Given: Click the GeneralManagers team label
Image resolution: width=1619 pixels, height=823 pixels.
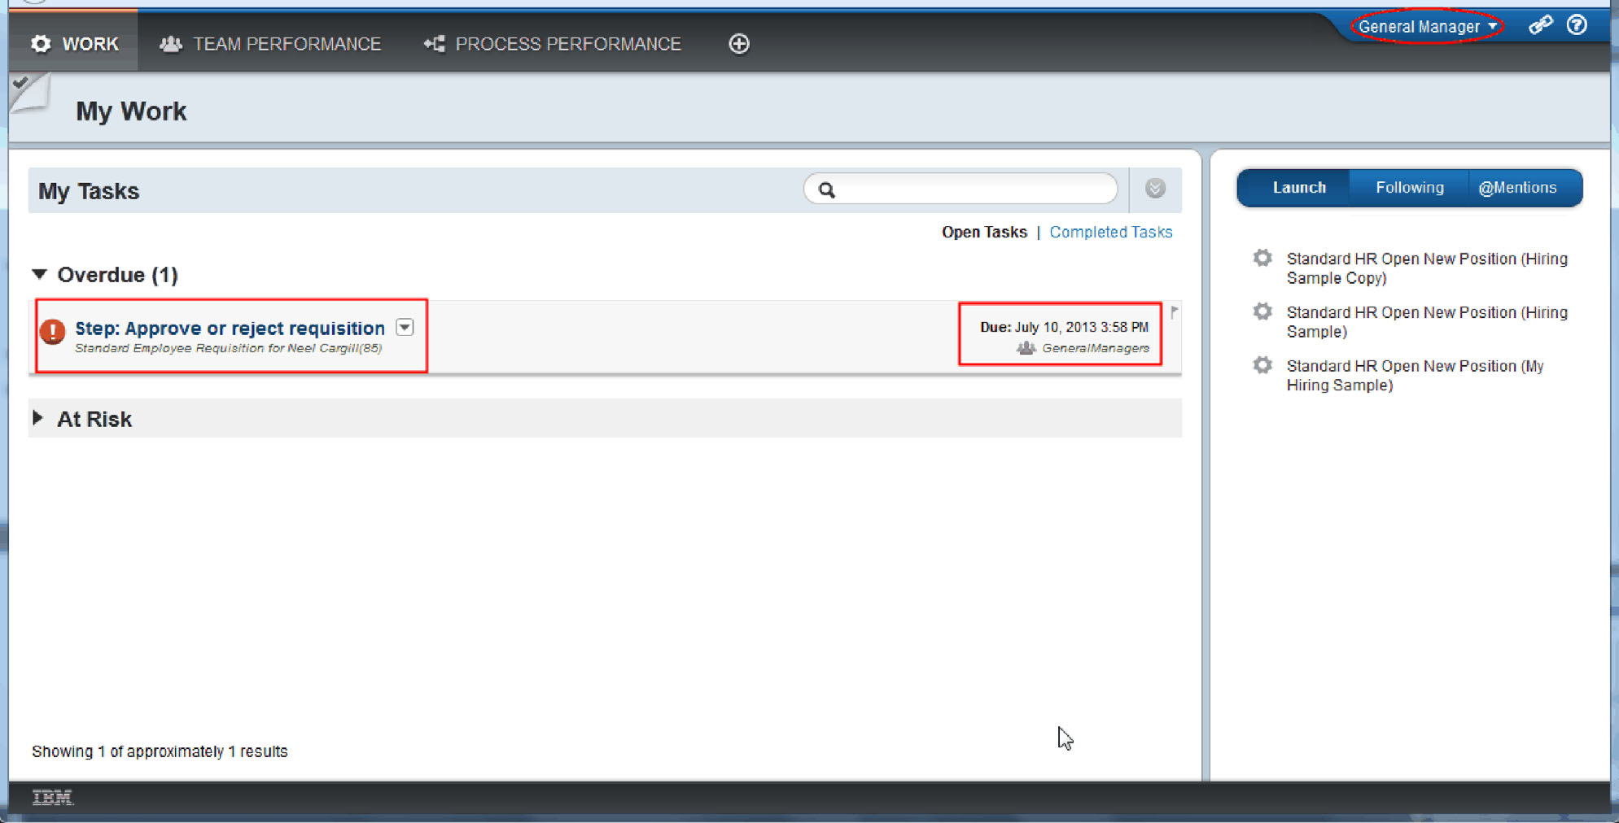Looking at the screenshot, I should coord(1096,348).
